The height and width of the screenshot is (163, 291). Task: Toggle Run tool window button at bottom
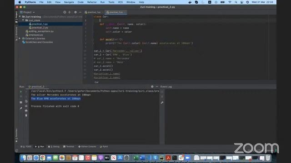coord(40,147)
